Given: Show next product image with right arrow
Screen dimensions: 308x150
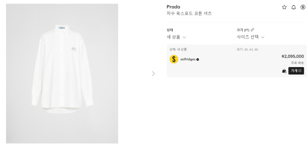Looking at the screenshot, I should click(x=153, y=74).
